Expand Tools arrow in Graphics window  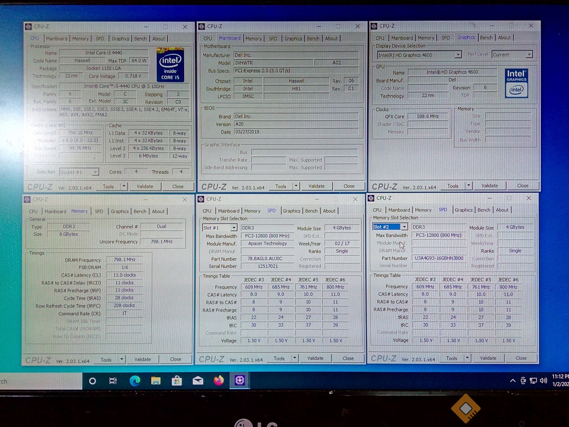tap(468, 185)
